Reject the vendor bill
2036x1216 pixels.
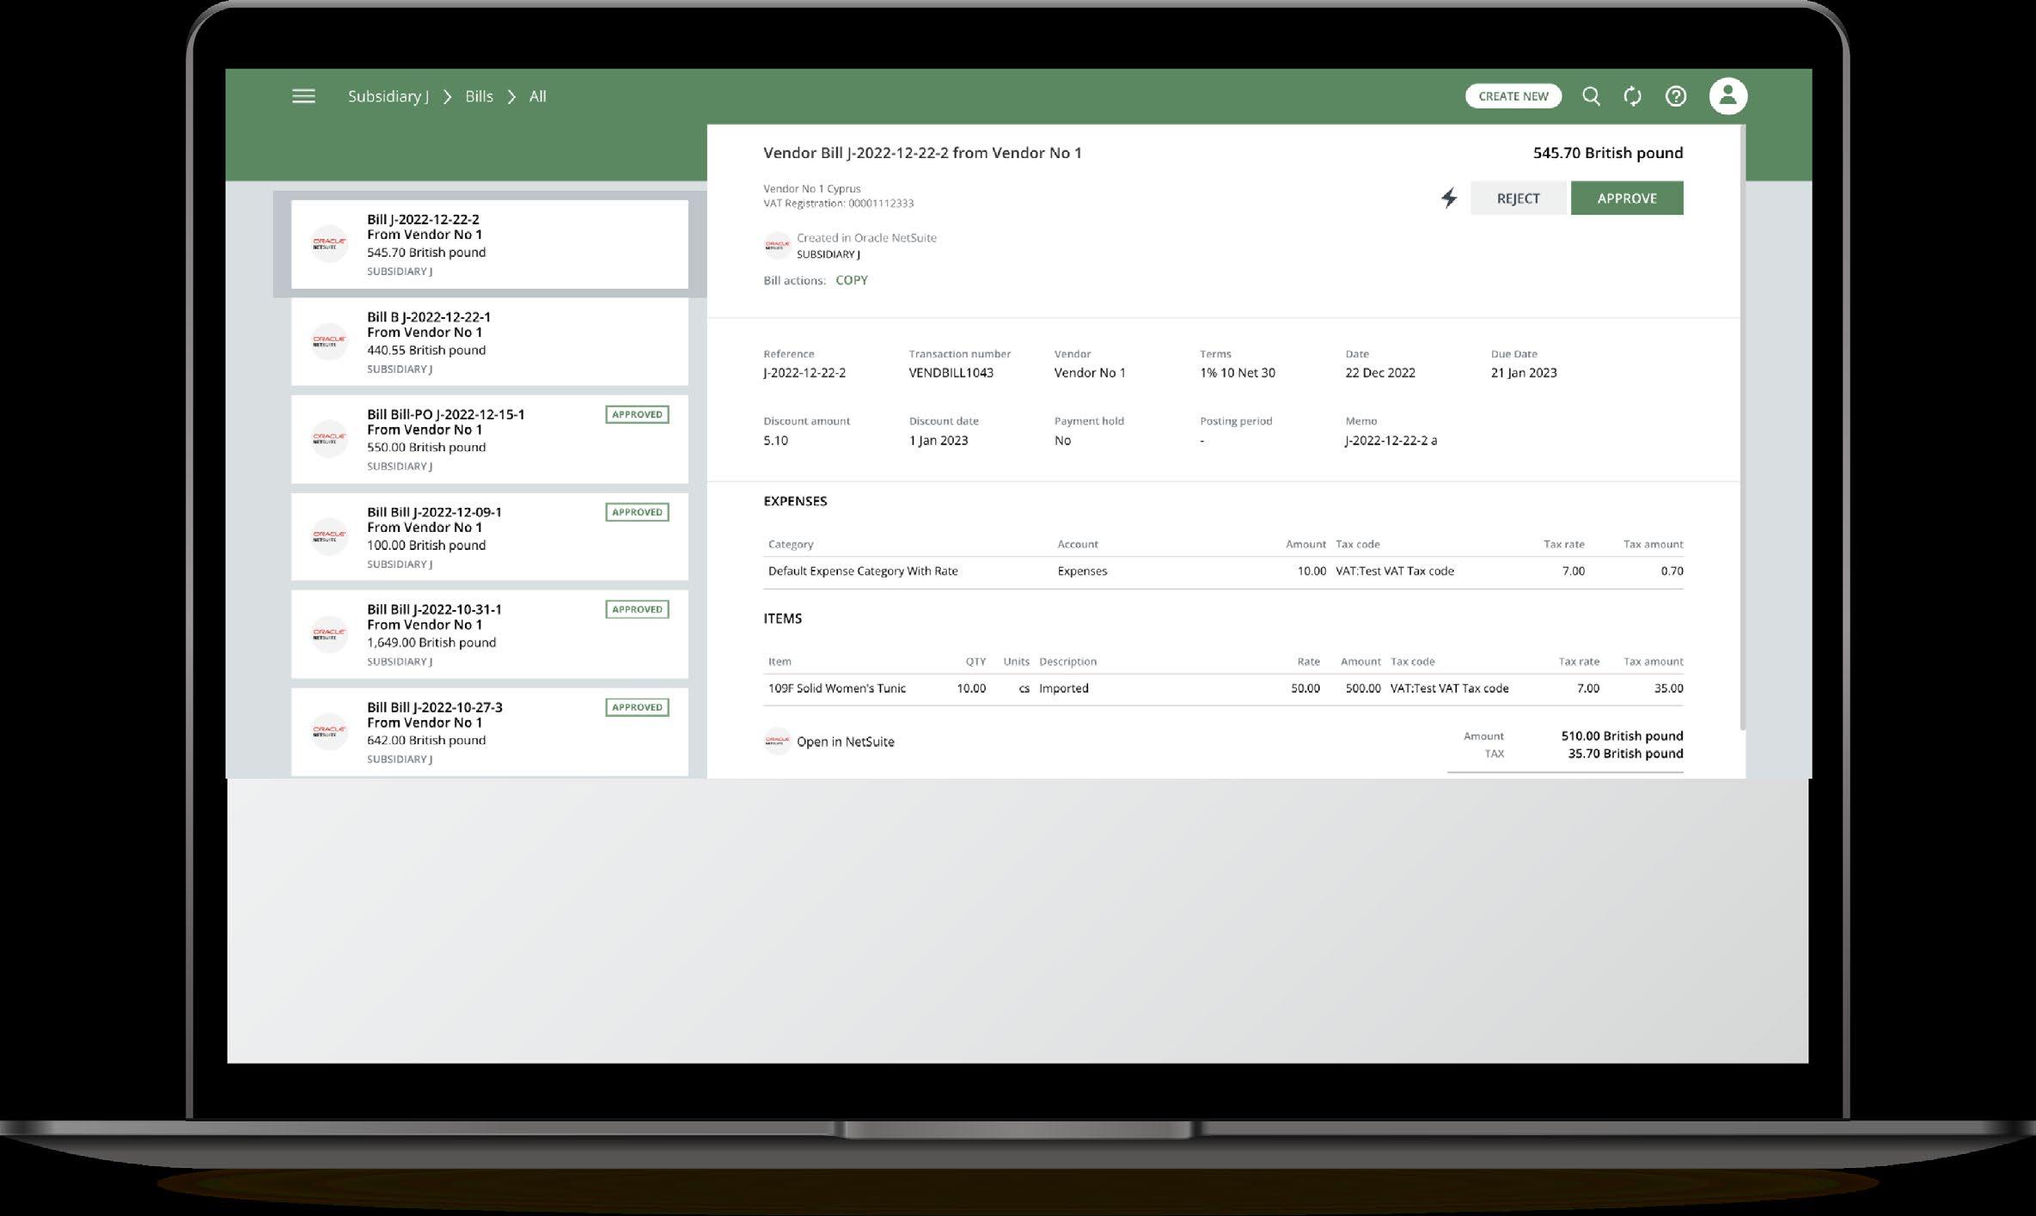point(1518,199)
